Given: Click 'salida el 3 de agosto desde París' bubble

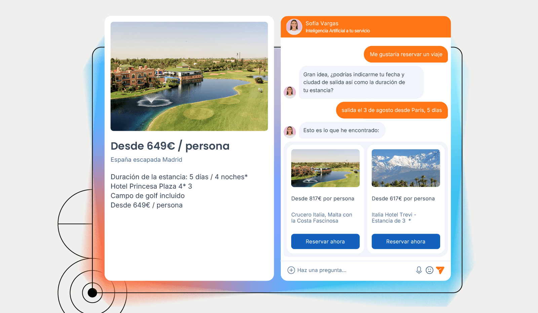Looking at the screenshot, I should [392, 110].
